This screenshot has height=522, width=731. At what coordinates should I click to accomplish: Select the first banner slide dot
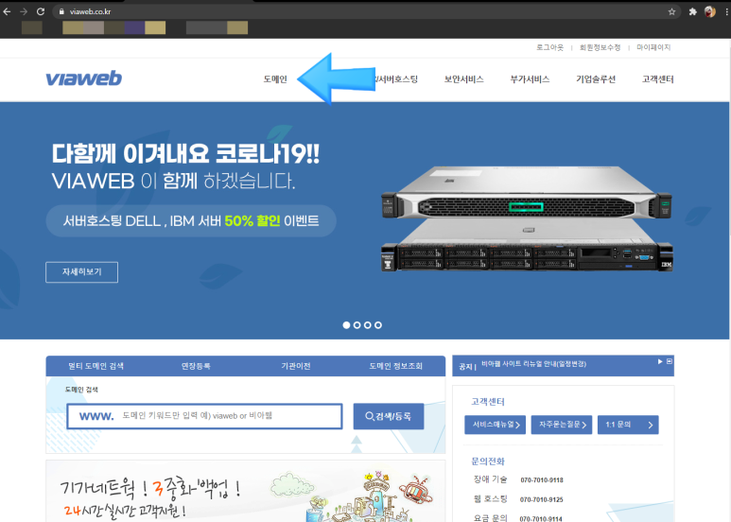coord(346,325)
